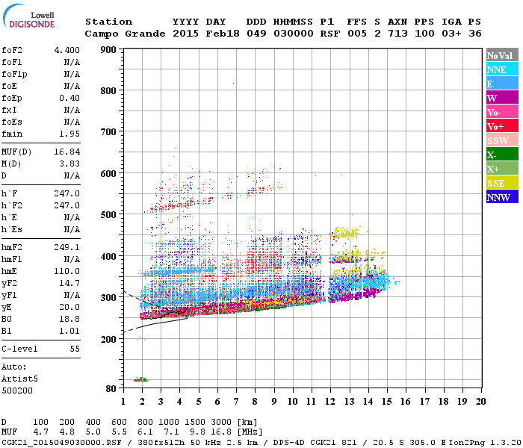The width and height of the screenshot is (523, 448).
Task: Click the Lowell Digisonde logo
Action: pos(28,16)
